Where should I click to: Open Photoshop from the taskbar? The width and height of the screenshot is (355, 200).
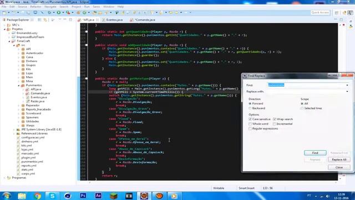click(83, 196)
